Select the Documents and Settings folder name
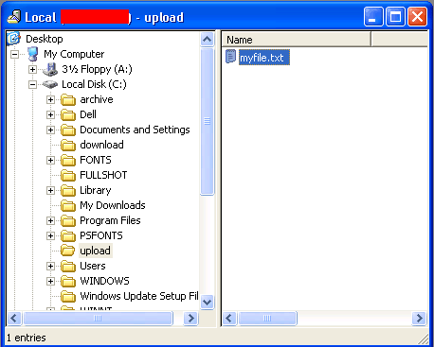Image resolution: width=434 pixels, height=347 pixels. [135, 130]
